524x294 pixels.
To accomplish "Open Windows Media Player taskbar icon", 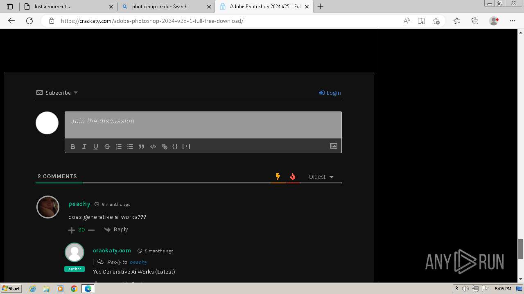I will click(x=60, y=289).
